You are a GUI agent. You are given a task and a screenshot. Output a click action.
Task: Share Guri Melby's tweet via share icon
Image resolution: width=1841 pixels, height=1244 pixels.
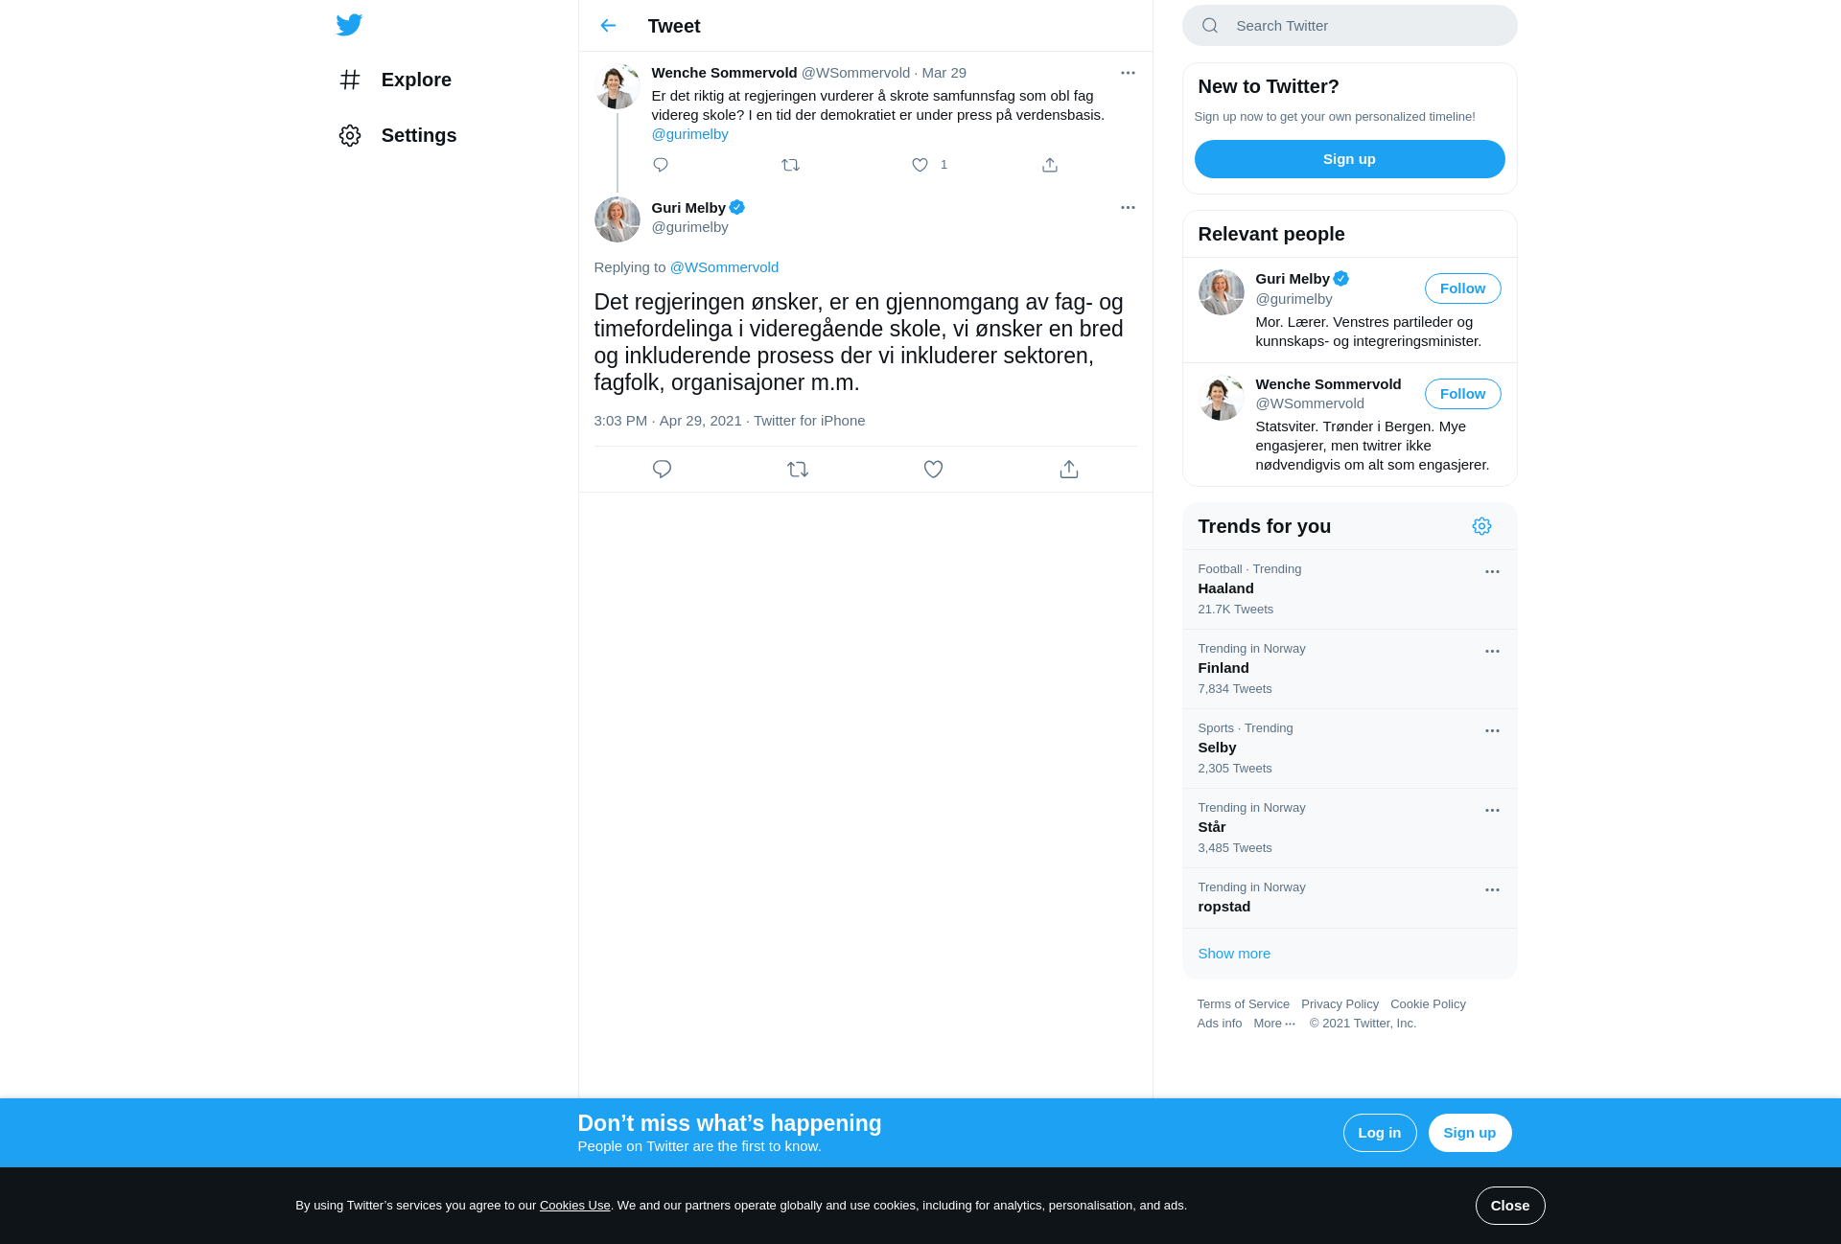[x=1069, y=470]
